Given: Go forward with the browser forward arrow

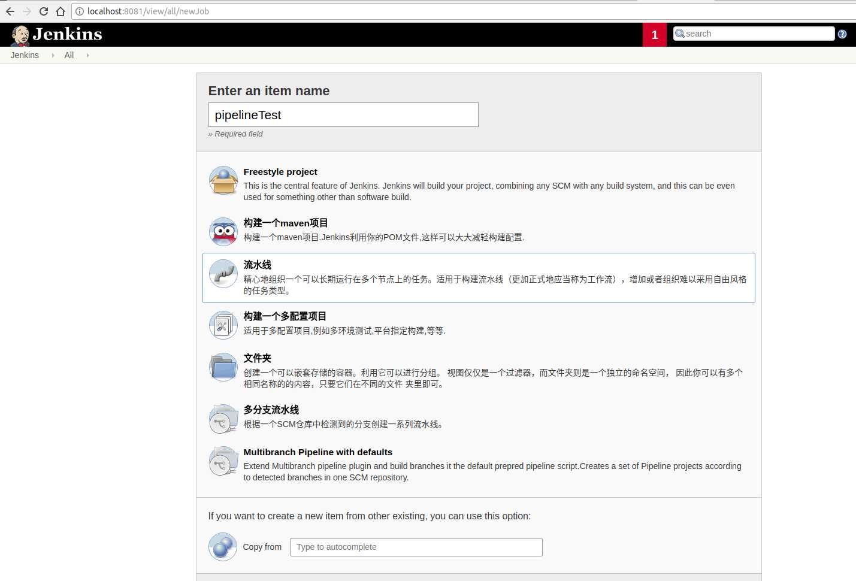Looking at the screenshot, I should pyautogui.click(x=27, y=11).
